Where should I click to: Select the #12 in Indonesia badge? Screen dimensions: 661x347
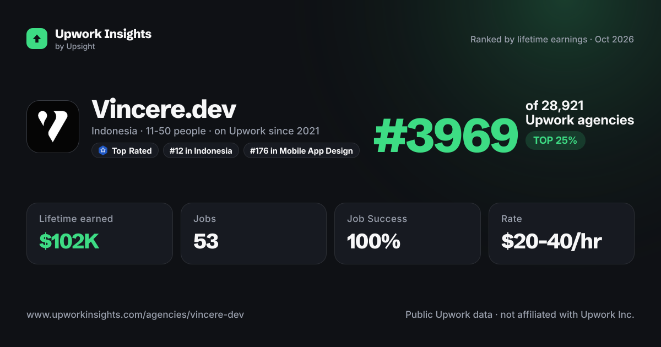201,150
